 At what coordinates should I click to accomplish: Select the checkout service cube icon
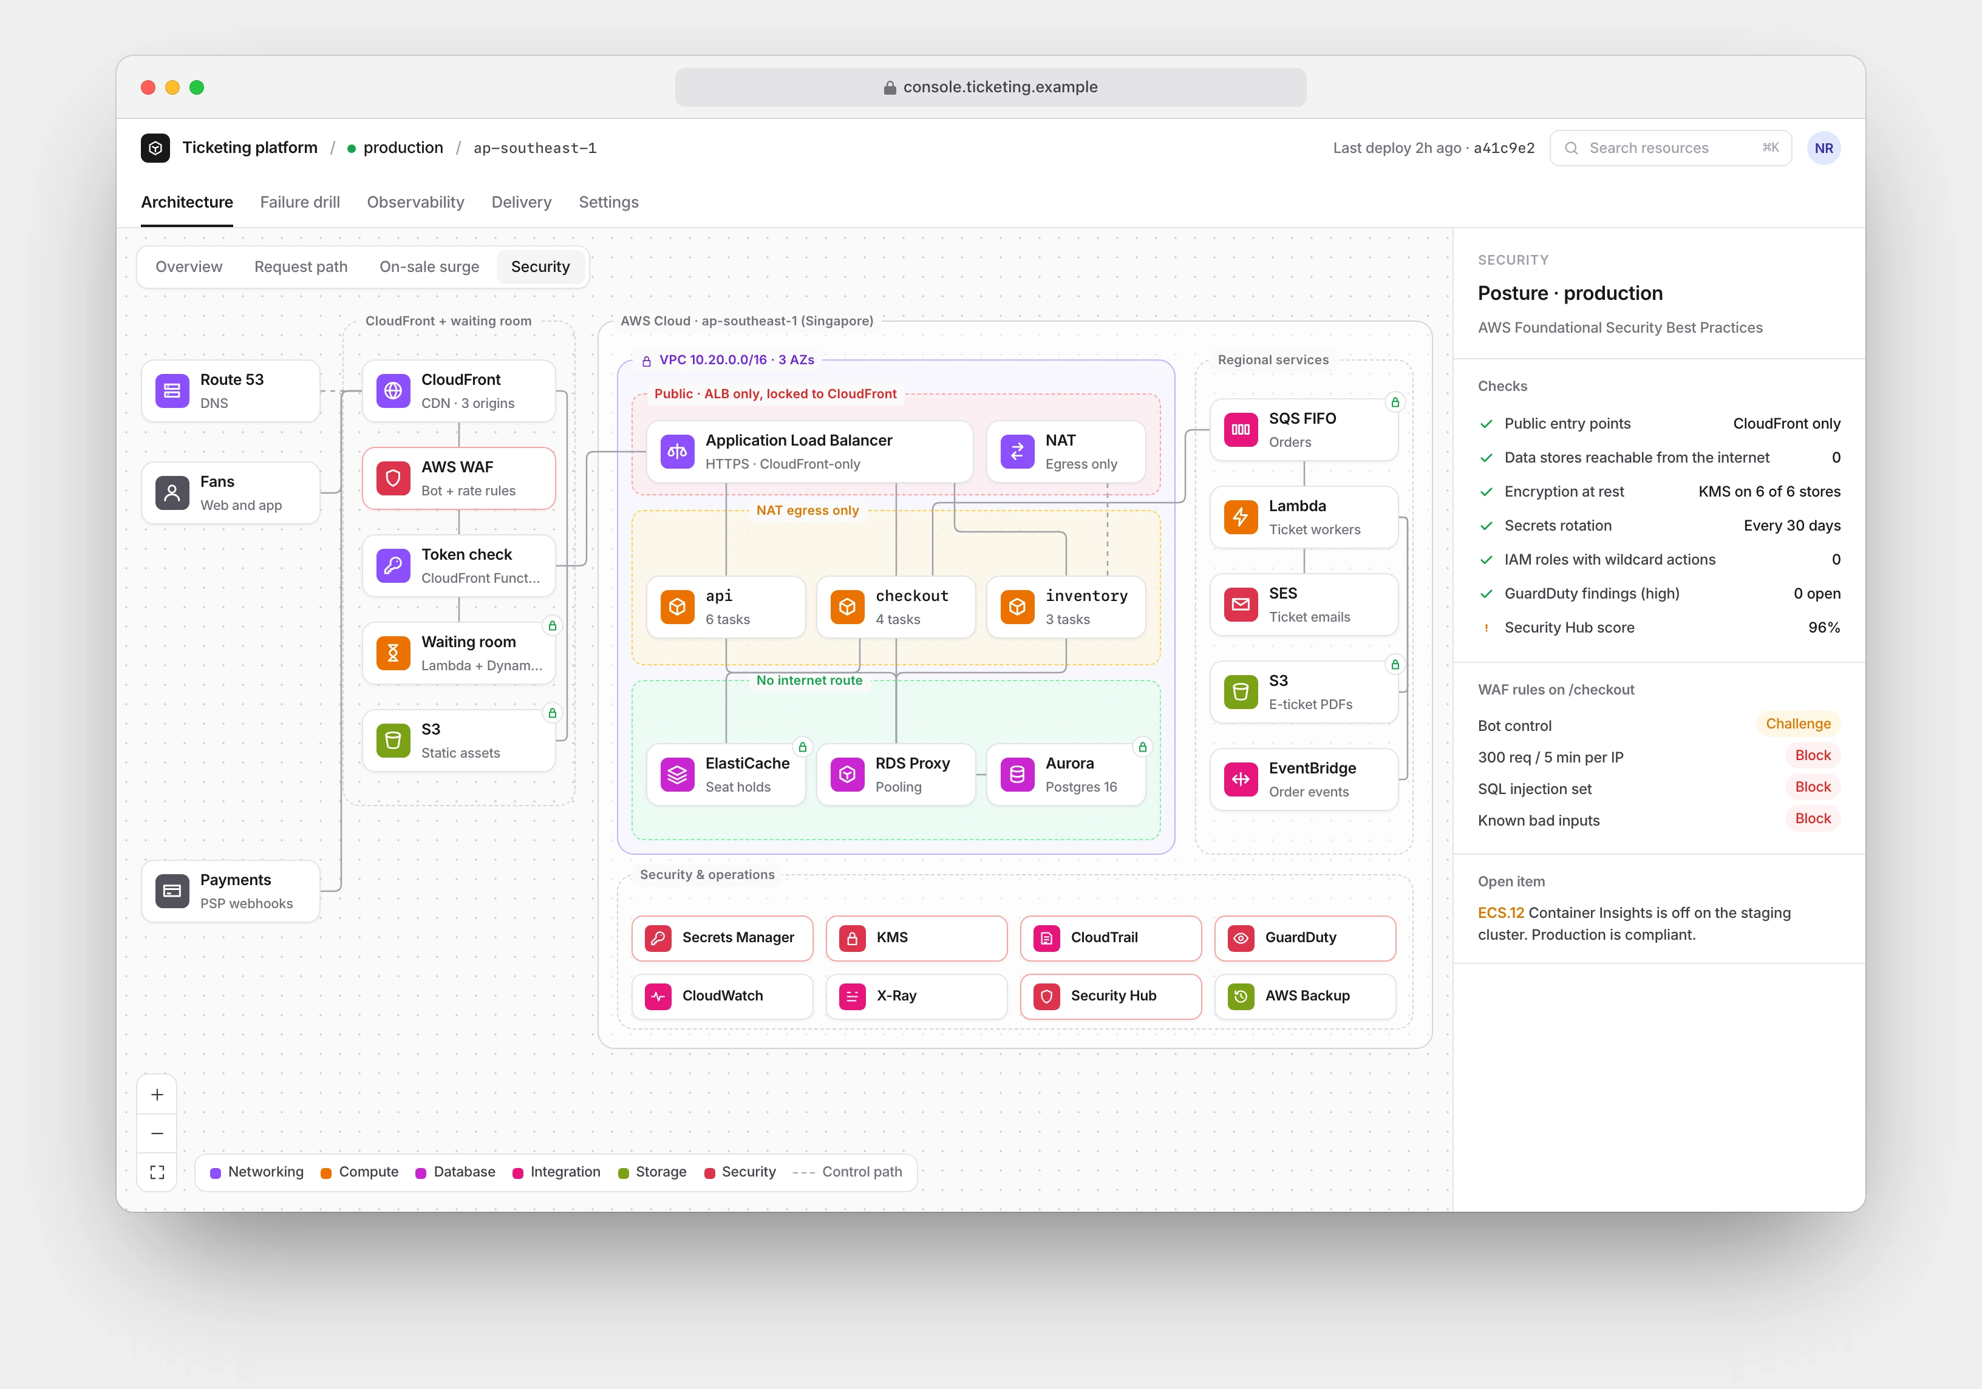pos(847,606)
